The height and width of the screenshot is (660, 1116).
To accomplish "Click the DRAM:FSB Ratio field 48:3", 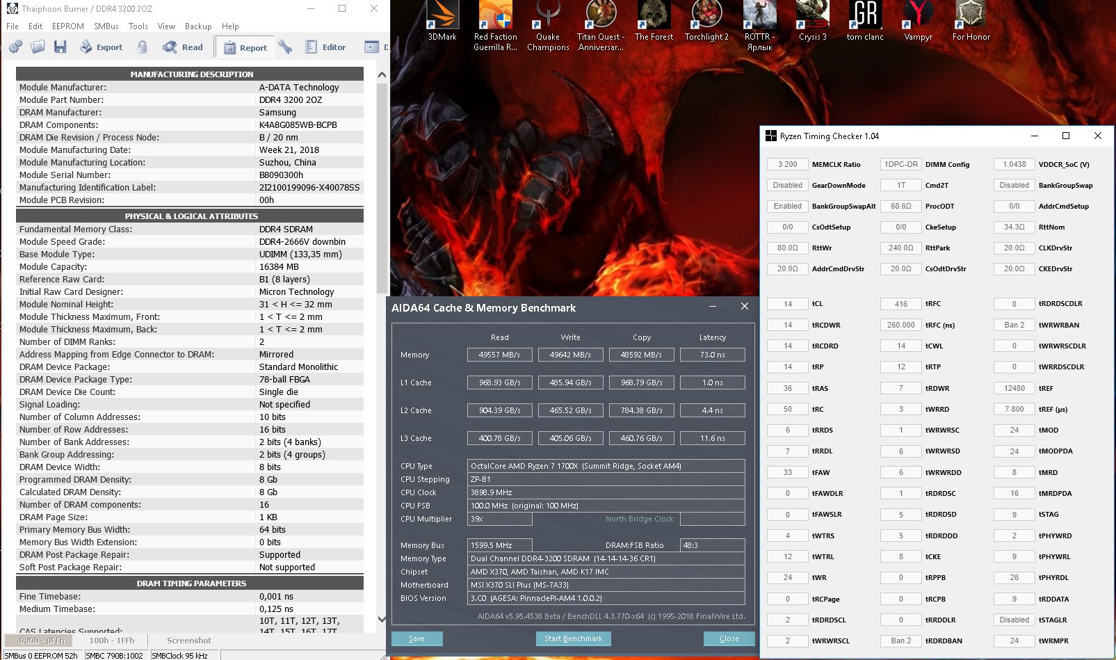I will click(713, 545).
